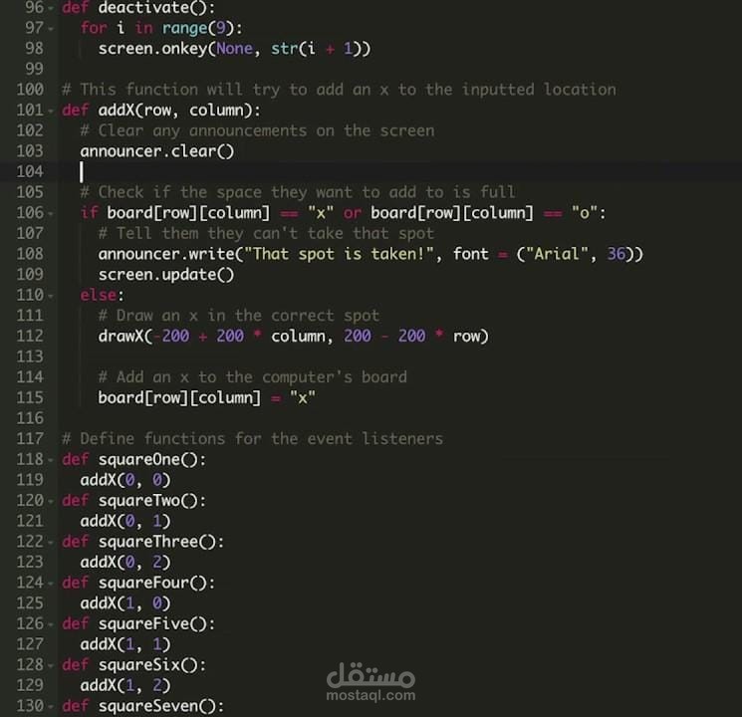The image size is (742, 717).
Task: Collapse squareFive definition at line 126
Action: (x=51, y=624)
